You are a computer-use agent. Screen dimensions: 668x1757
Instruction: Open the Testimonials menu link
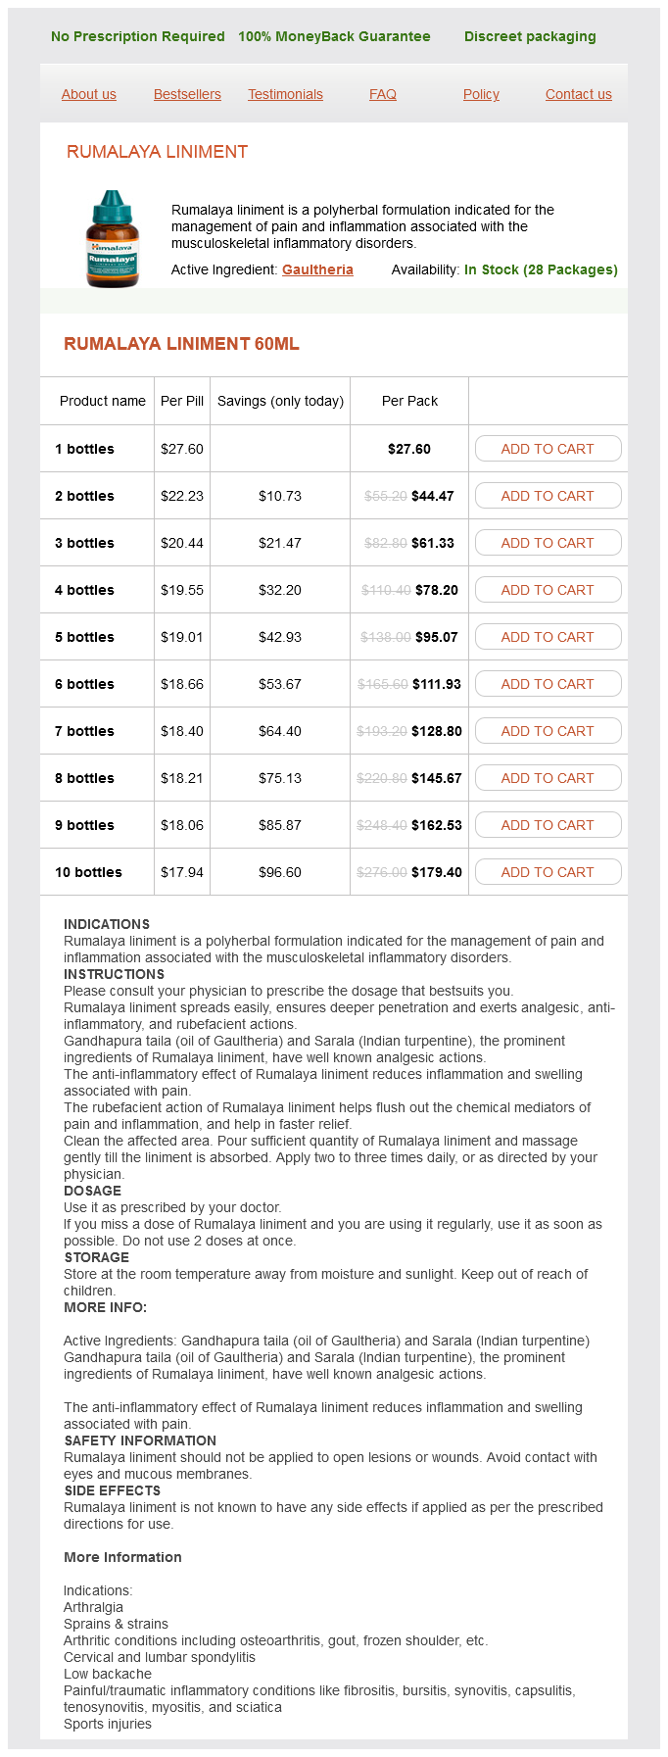point(285,94)
